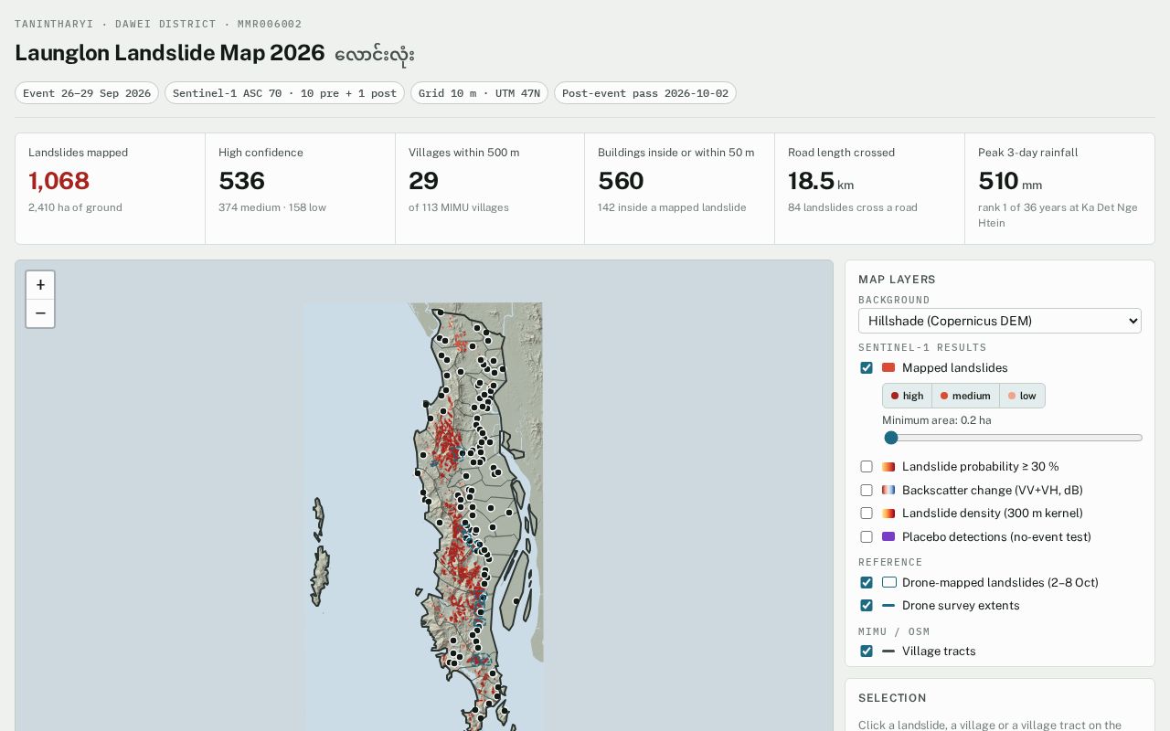
Task: Click the High confidence 536 card
Action: [x=300, y=189]
